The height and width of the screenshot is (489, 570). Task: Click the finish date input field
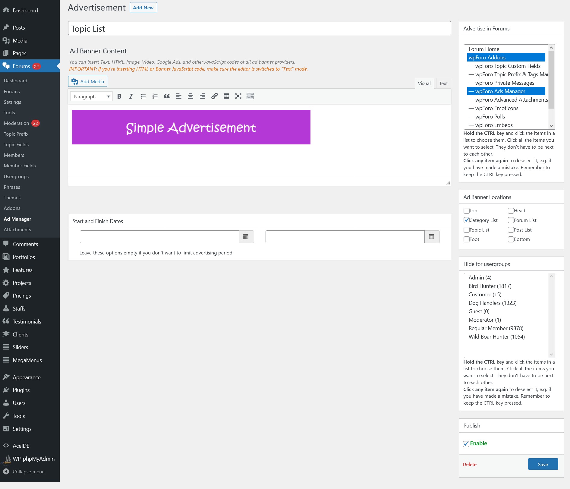pyautogui.click(x=345, y=237)
